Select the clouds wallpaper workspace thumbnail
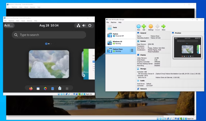The height and width of the screenshot is (121, 206). point(49,64)
